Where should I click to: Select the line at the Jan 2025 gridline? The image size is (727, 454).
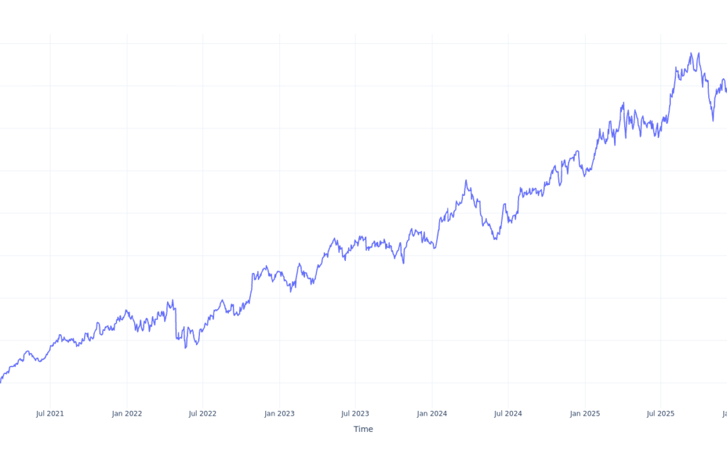[585, 175]
